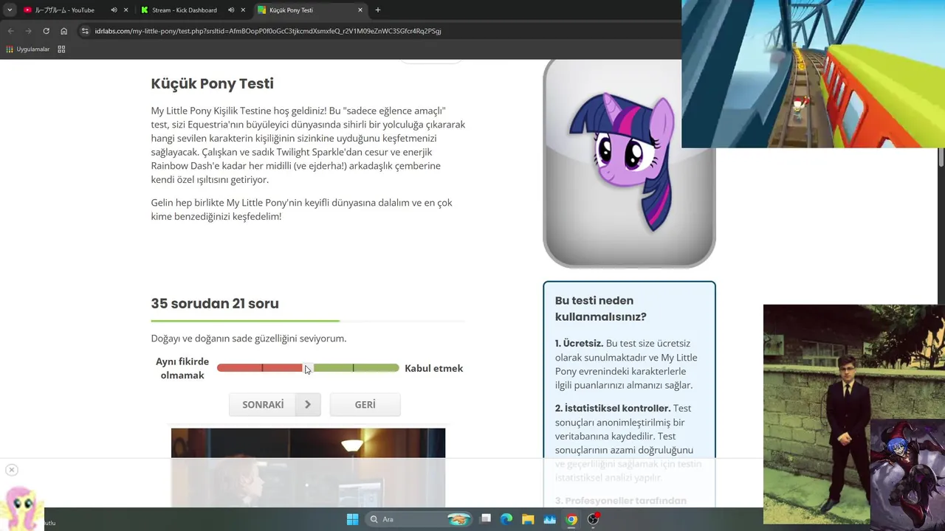Click the video ad below the buttons
This screenshot has height=531, width=945.
coord(308,468)
